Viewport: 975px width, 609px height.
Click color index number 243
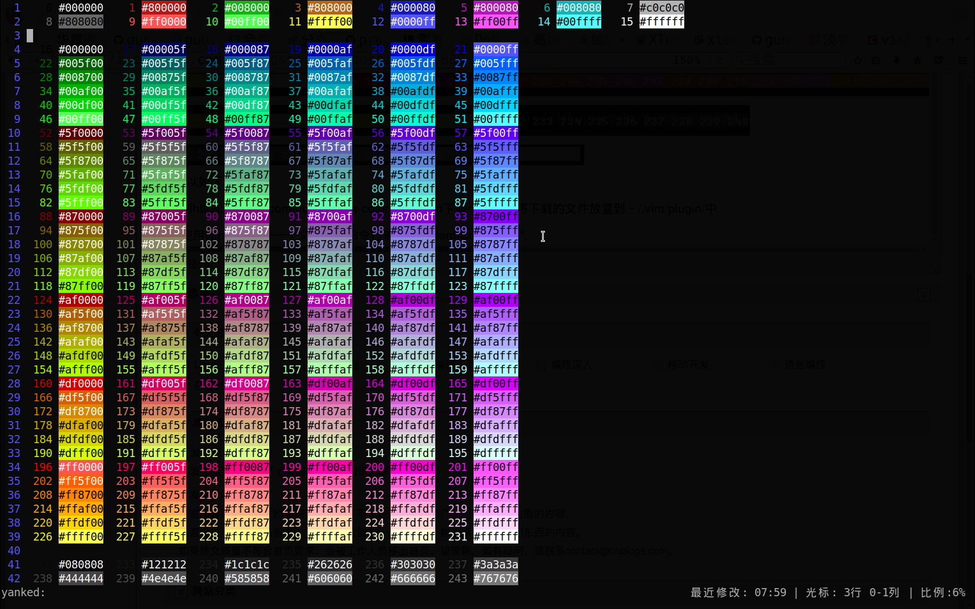coord(457,578)
